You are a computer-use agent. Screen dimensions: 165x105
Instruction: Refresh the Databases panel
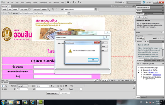point(163,64)
